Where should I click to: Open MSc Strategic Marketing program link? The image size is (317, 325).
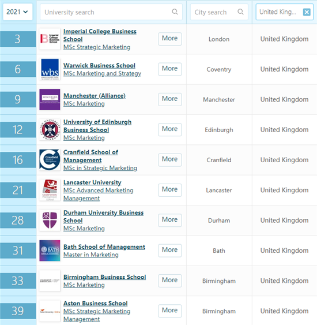point(97,47)
